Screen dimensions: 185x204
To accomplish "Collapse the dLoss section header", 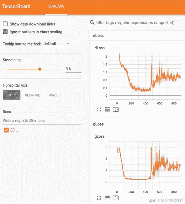I will [137, 36].
